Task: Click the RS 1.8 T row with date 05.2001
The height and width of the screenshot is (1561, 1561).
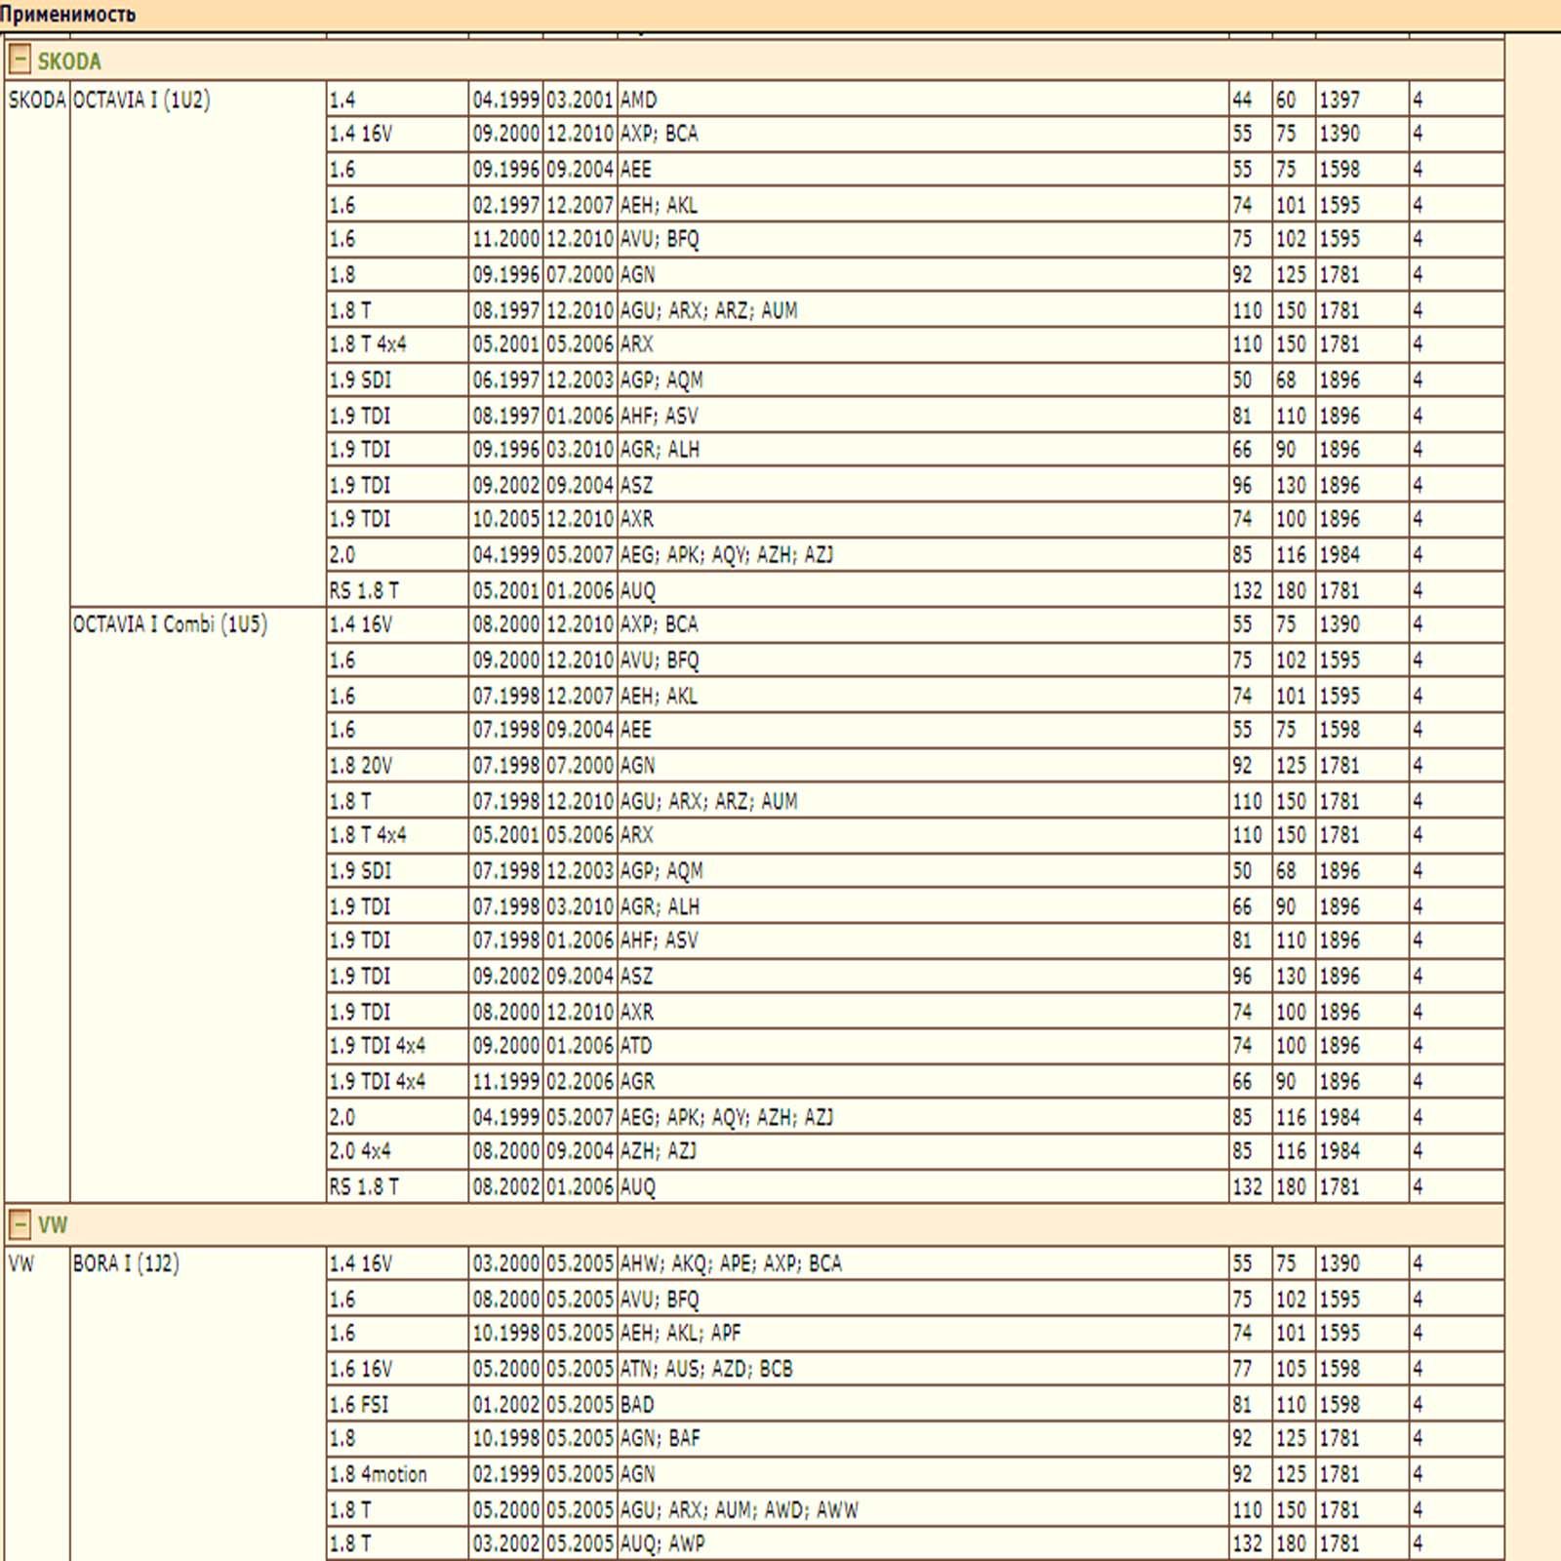Action: 915,590
